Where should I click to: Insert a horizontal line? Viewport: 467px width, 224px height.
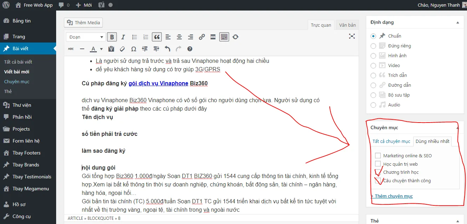click(x=82, y=49)
